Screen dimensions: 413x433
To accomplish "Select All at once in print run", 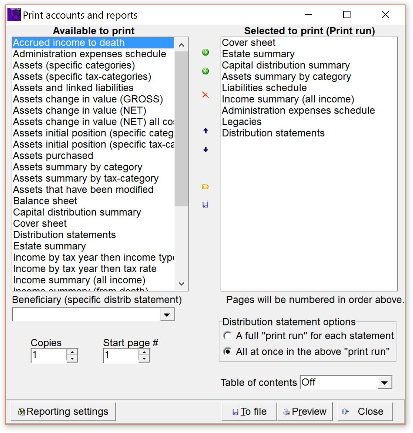I will click(227, 352).
